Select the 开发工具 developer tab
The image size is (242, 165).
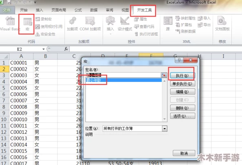click(144, 10)
